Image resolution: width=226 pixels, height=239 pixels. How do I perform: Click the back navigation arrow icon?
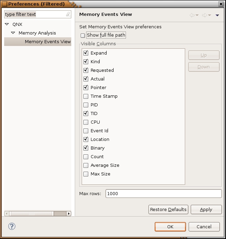[x=192, y=15]
